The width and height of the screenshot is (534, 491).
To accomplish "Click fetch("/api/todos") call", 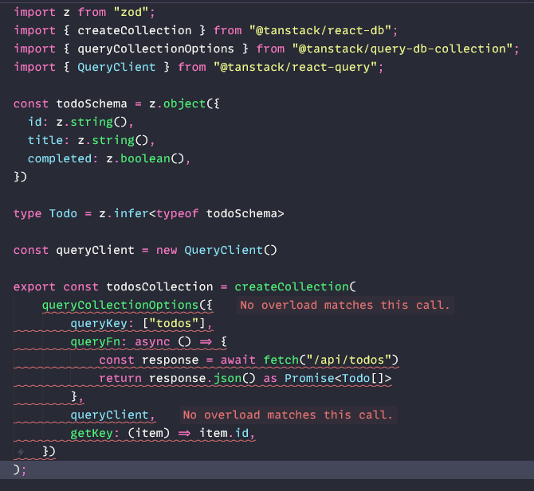I will point(331,360).
